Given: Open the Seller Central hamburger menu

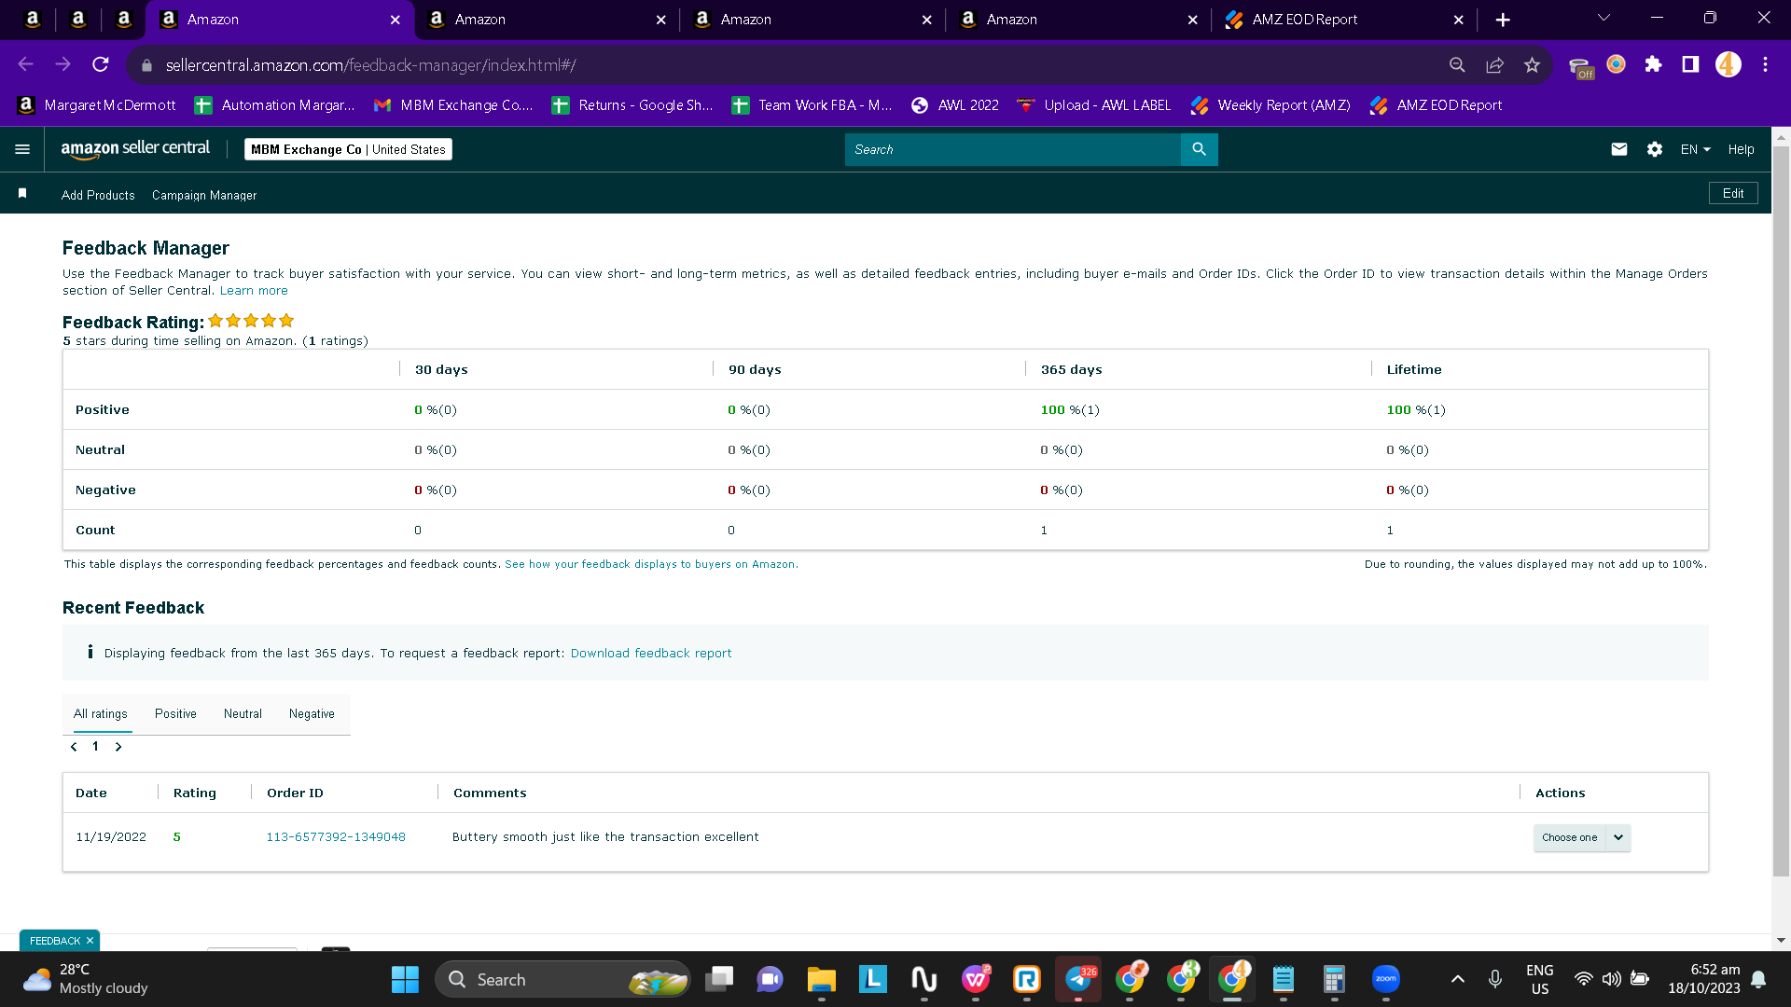Looking at the screenshot, I should pos(22,149).
